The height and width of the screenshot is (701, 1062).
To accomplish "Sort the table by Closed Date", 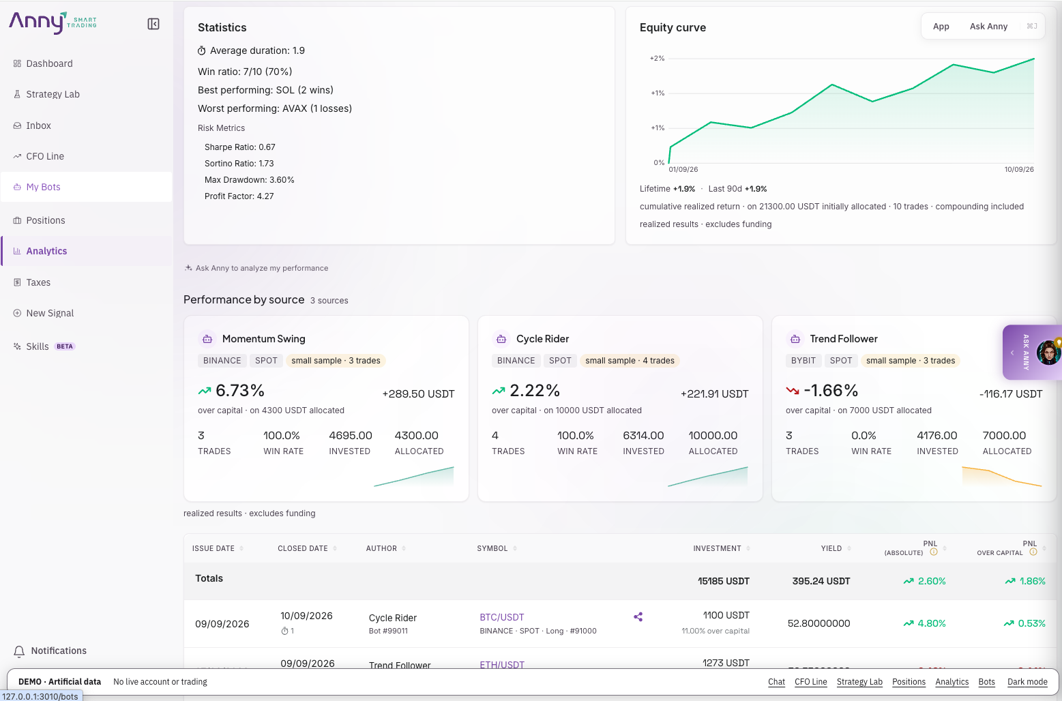I will [307, 548].
